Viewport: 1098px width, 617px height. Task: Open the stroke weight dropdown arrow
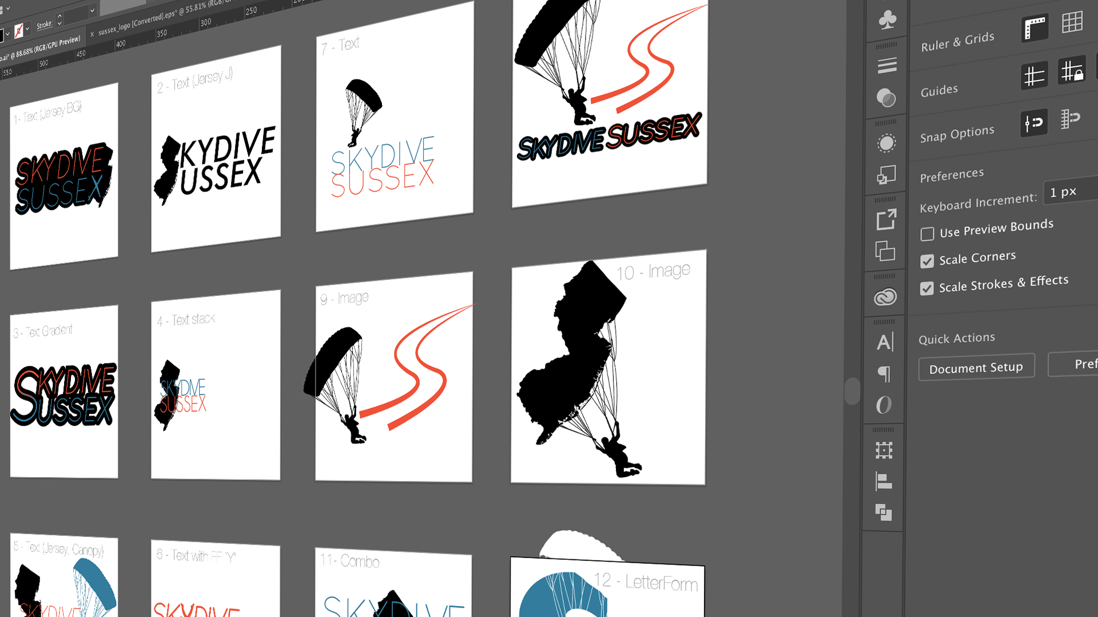coord(92,10)
